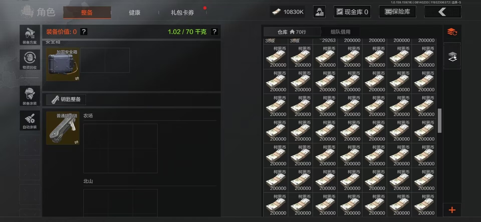Click the white stack download icon
Image resolution: width=481 pixels, height=222 pixels.
452,56
